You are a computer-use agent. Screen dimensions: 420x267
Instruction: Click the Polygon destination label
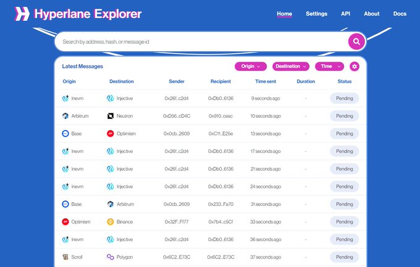125,257
